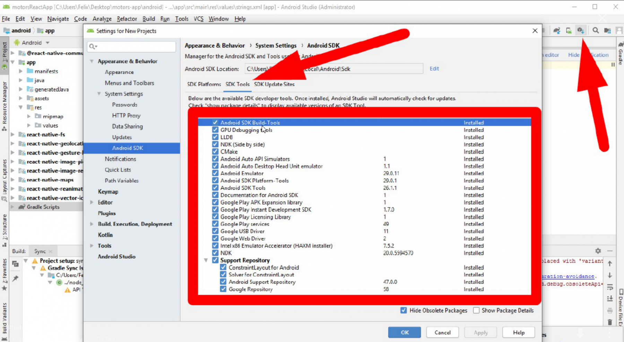
Task: Click Cancel button in settings dialog
Action: coord(443,332)
